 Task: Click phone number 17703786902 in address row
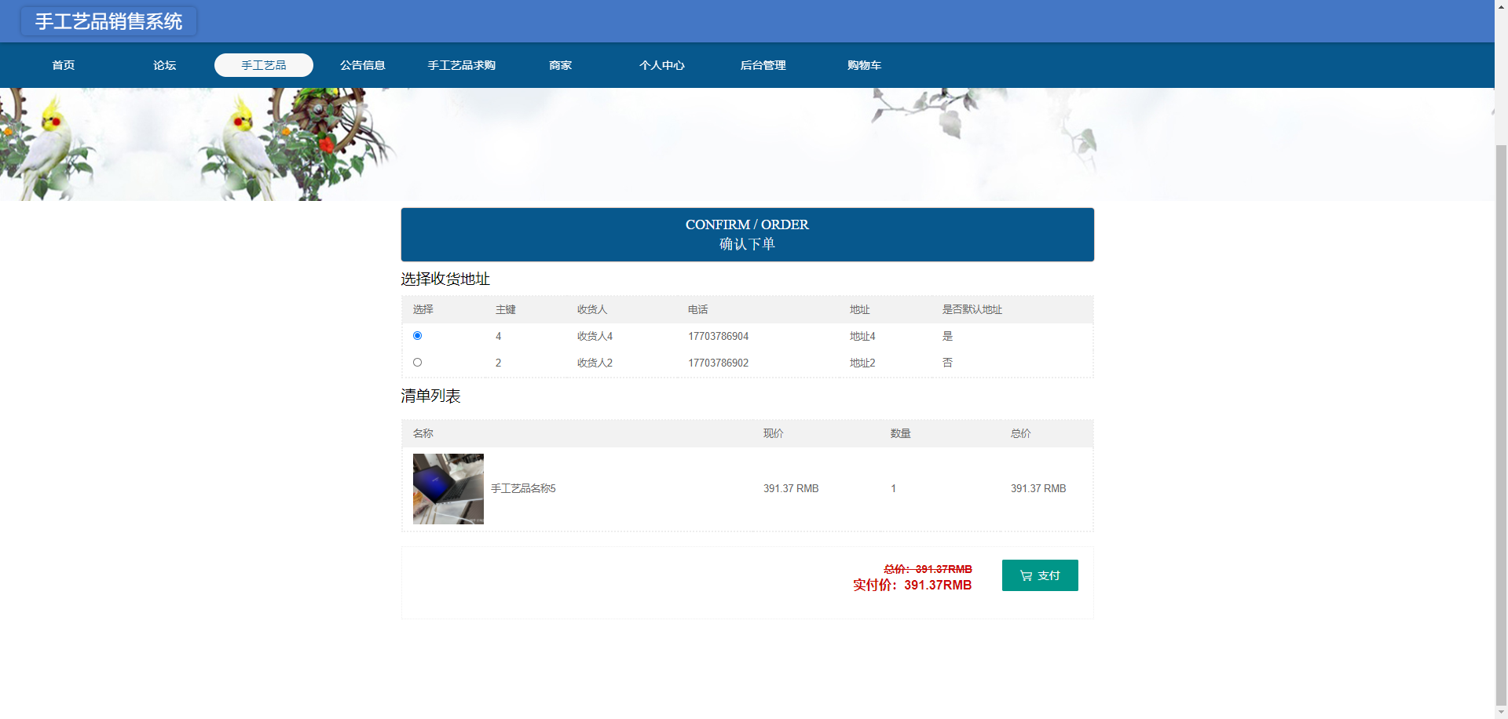(718, 363)
